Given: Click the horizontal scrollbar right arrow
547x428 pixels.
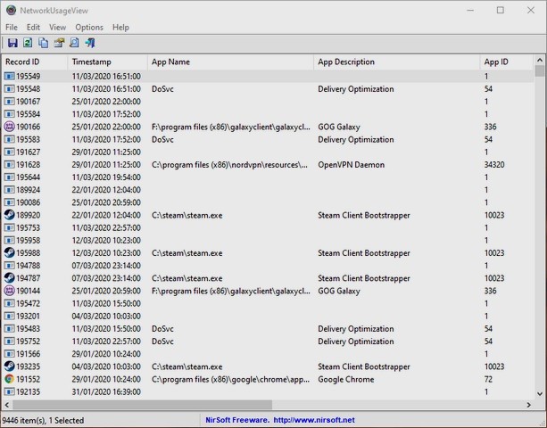Looking at the screenshot, I should pyautogui.click(x=529, y=405).
